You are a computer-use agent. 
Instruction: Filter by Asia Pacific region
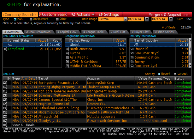[79, 57]
